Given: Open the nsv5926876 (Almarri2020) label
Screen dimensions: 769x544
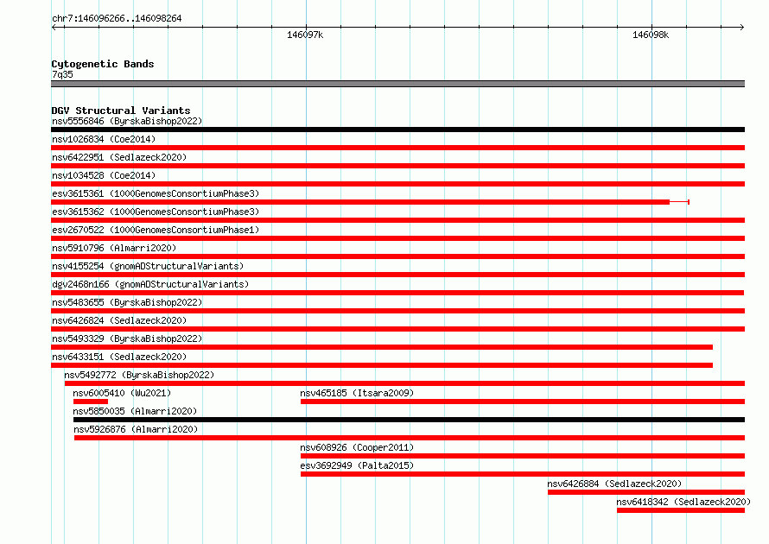Looking at the screenshot, I should pyautogui.click(x=136, y=429).
